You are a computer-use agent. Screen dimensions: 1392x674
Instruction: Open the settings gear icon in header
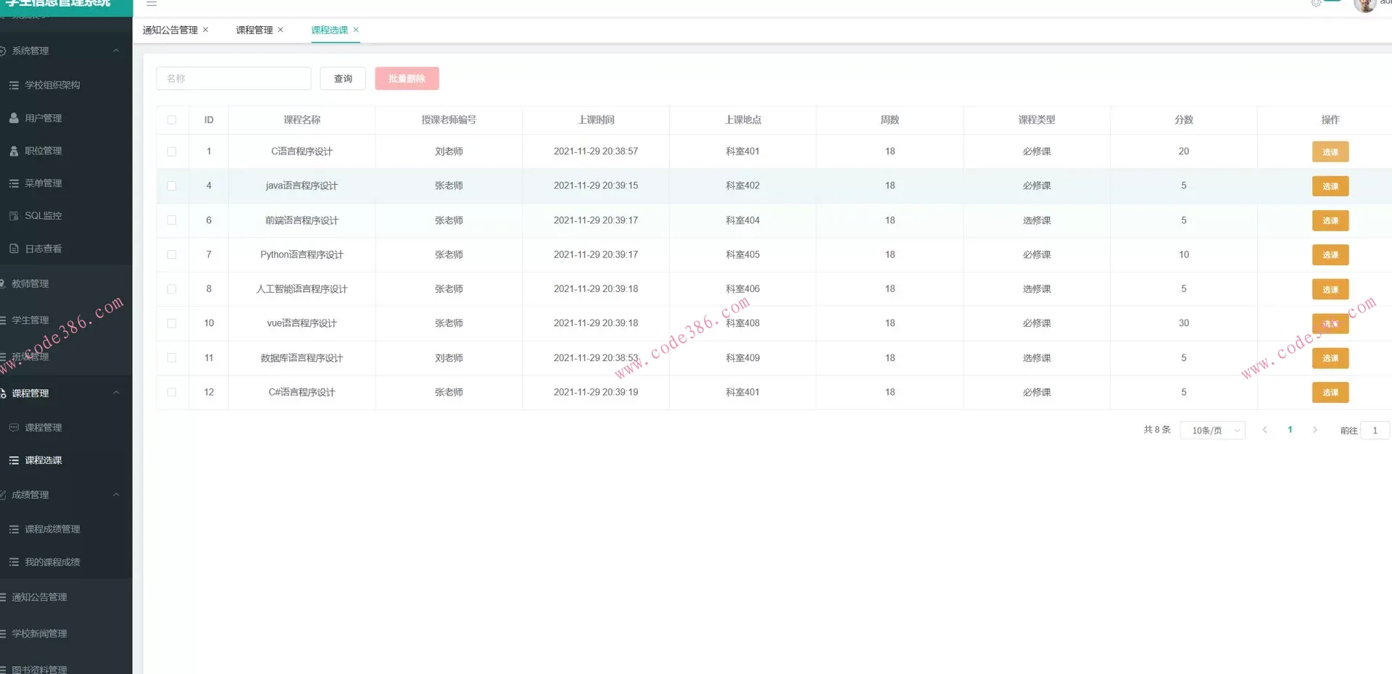1316,4
